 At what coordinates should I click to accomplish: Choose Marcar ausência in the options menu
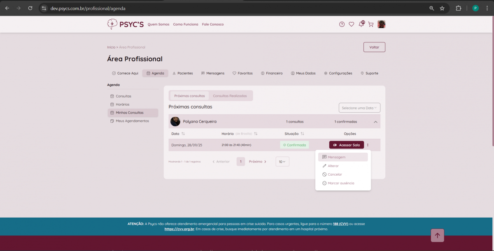point(340,183)
